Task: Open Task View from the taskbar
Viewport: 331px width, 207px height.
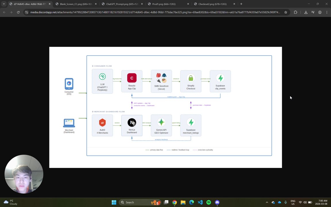Action: 166,202
